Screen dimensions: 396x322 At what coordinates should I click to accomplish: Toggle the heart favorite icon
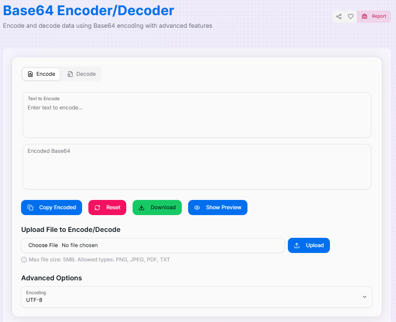(x=351, y=16)
